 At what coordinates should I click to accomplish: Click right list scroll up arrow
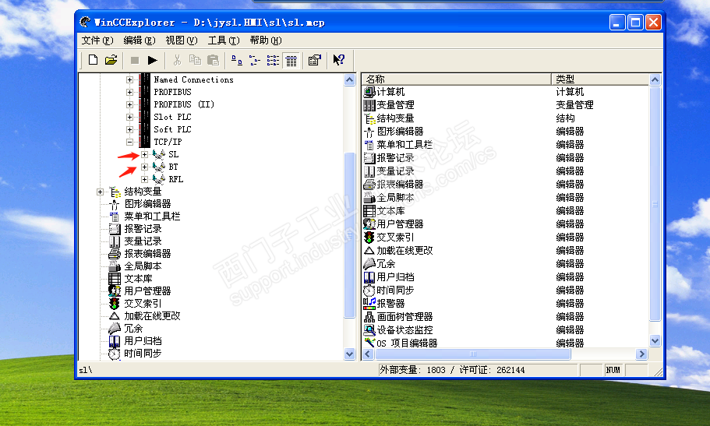point(655,80)
